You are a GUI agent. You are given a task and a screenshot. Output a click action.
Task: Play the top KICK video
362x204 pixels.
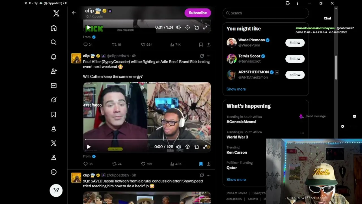89,27
